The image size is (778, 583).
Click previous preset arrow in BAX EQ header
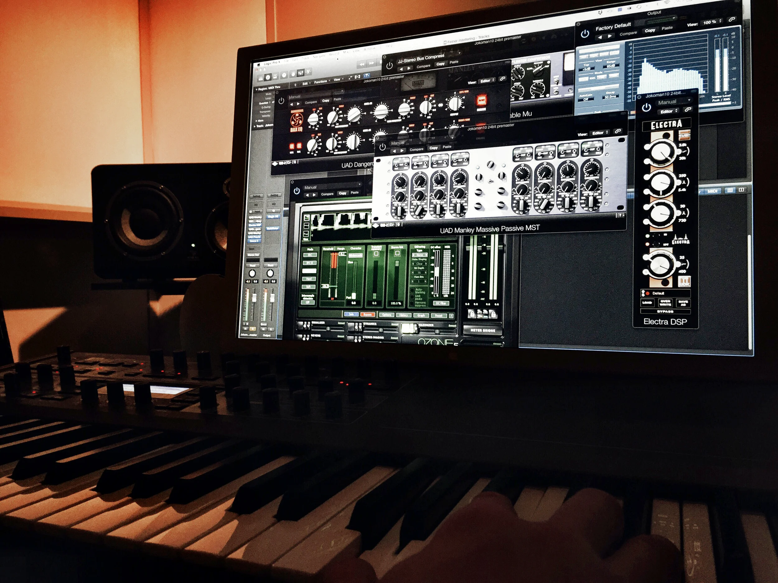pos(291,104)
